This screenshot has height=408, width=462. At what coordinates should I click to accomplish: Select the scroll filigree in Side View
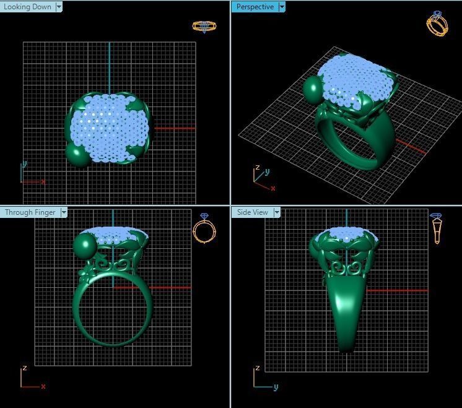[x=347, y=267]
